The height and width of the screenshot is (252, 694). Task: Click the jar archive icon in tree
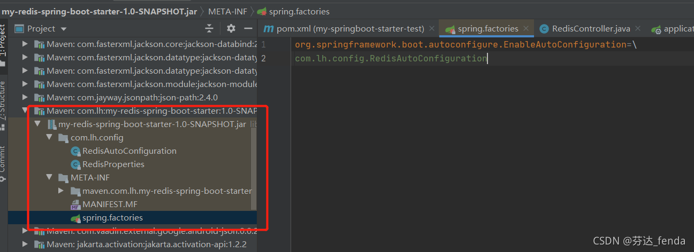tap(51, 124)
